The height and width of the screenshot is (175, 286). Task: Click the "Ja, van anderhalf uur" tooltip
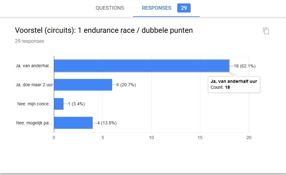[234, 84]
